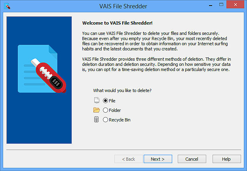Click the 'Welcome to VAIS File Shredder!' heading
The width and height of the screenshot is (247, 171).
[x=117, y=23]
